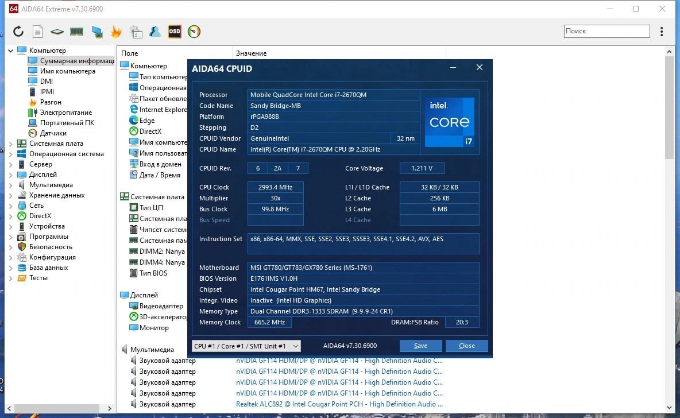This screenshot has height=418, width=680.
Task: Expand the Хранение данных tree node
Action: (11, 196)
